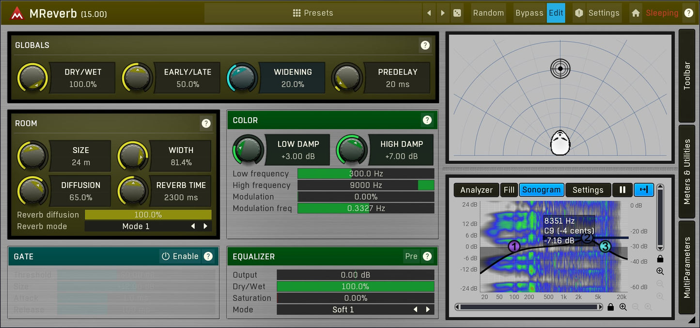The image size is (700, 328).
Task: Click the horizontal scrollbar below the sonogram
Action: pos(528,307)
